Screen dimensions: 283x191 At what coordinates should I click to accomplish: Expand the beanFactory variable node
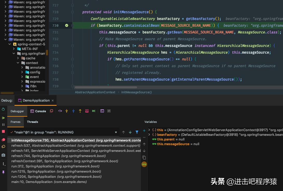pos(149,135)
